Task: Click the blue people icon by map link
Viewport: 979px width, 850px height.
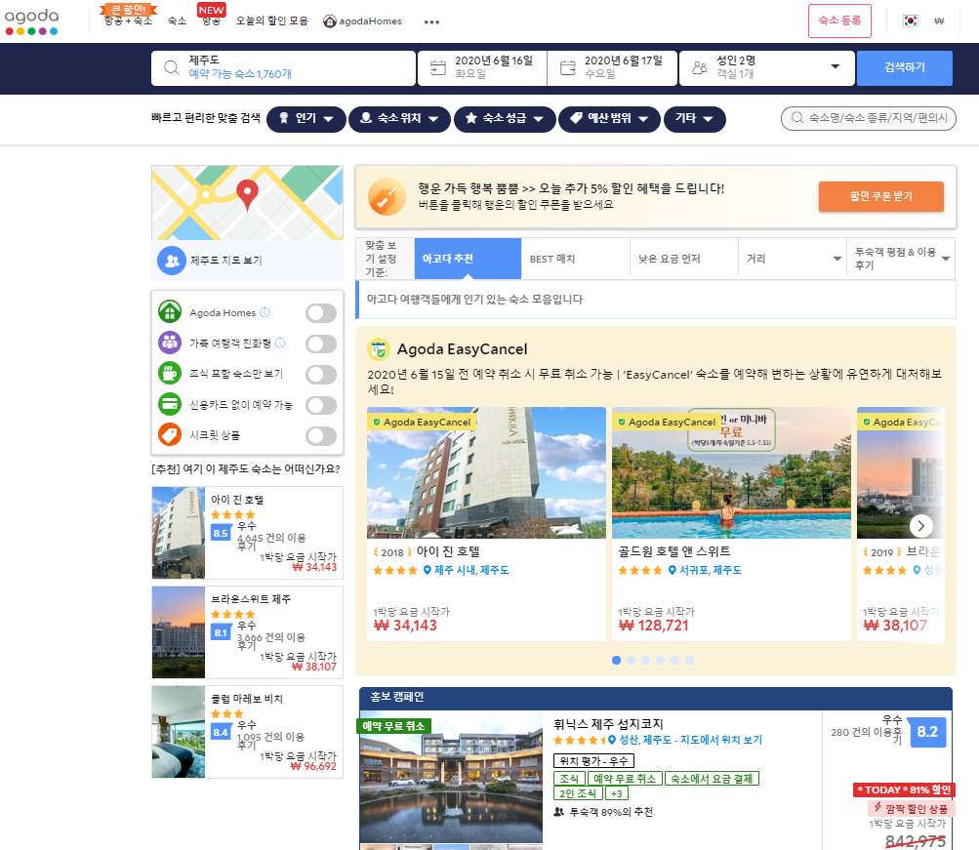Action: tap(172, 261)
